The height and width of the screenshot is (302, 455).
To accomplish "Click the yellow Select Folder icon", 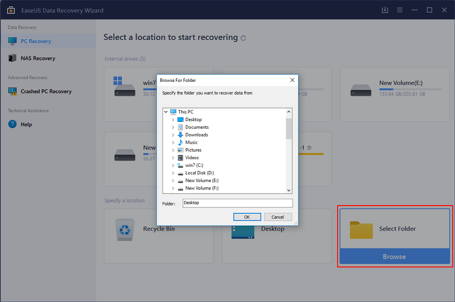I will coord(361,229).
